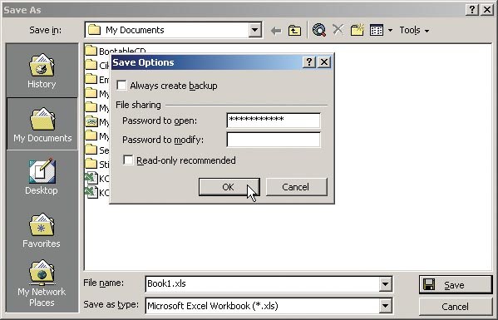498x320 pixels.
Task: Open the Tools menu
Action: point(414,31)
